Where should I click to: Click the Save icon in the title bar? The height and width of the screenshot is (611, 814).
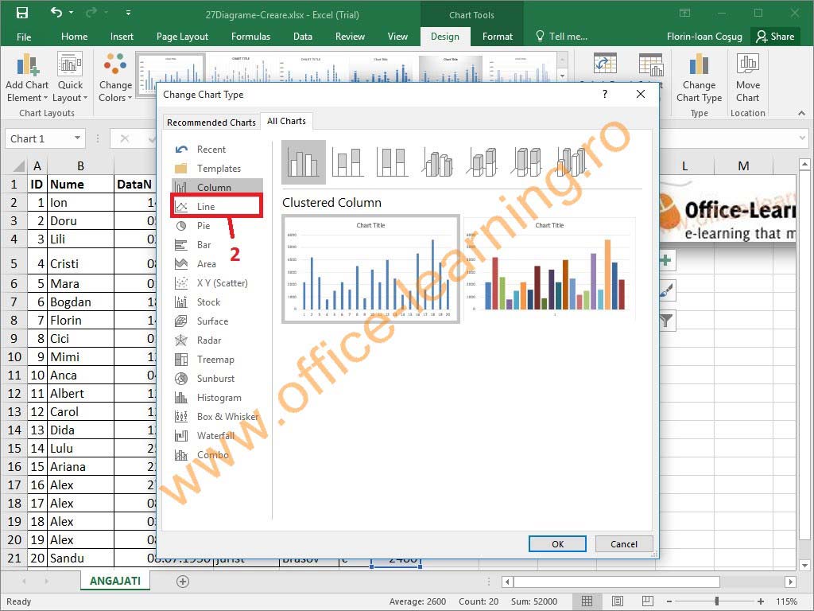coord(22,13)
